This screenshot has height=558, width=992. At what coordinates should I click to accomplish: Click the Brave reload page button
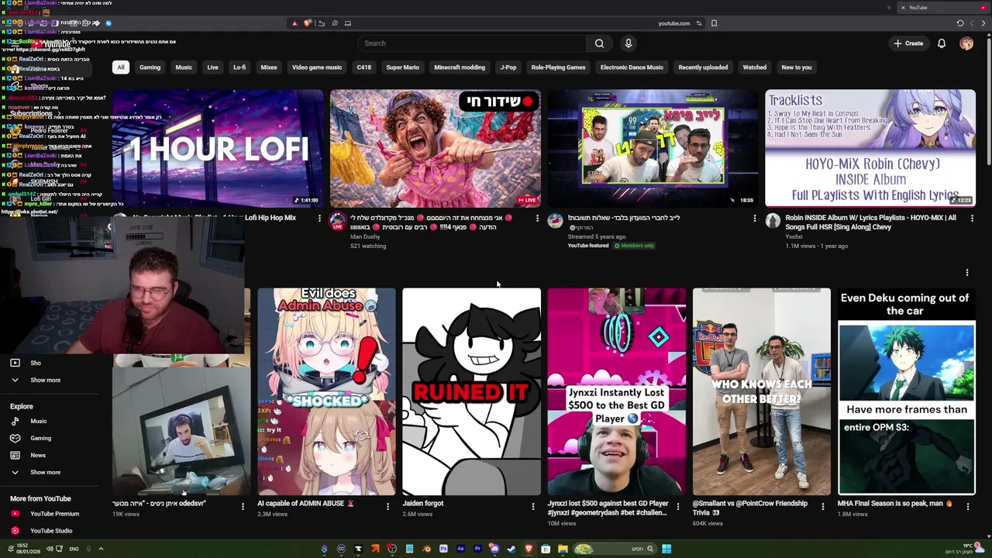(x=960, y=23)
